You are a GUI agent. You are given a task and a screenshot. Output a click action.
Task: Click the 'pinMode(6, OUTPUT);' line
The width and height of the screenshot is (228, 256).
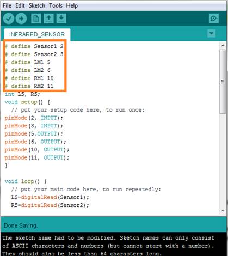coord(35,142)
